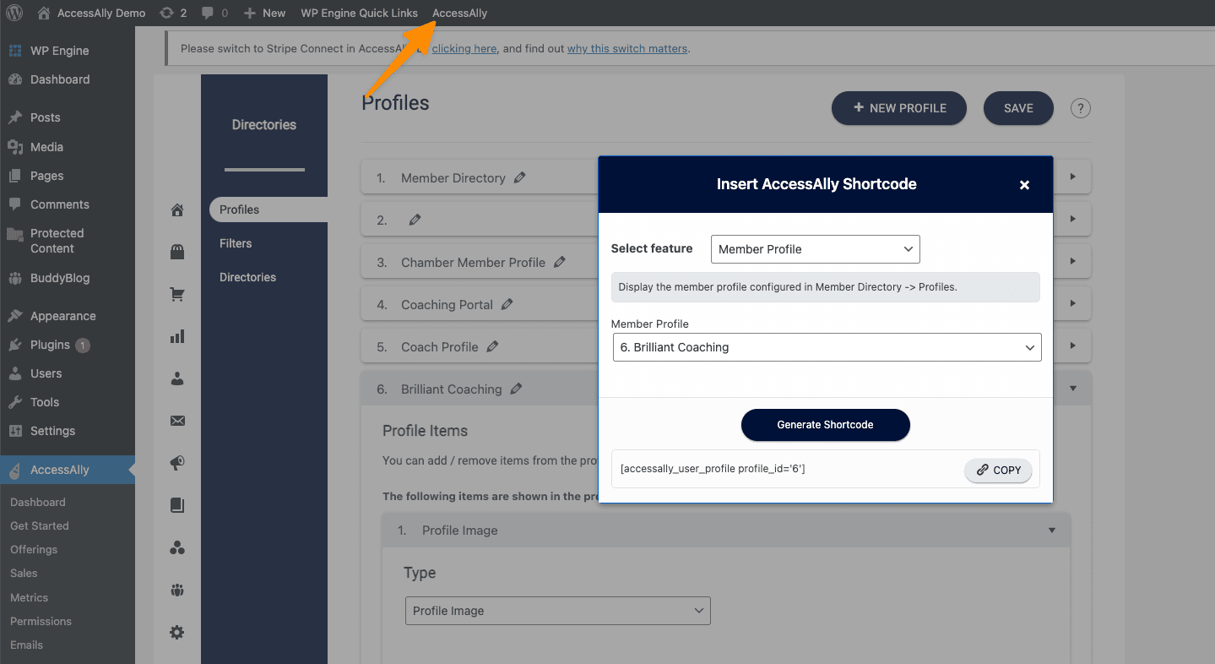Collapse the Brilliant Coaching profile row
The width and height of the screenshot is (1215, 664).
click(1073, 389)
